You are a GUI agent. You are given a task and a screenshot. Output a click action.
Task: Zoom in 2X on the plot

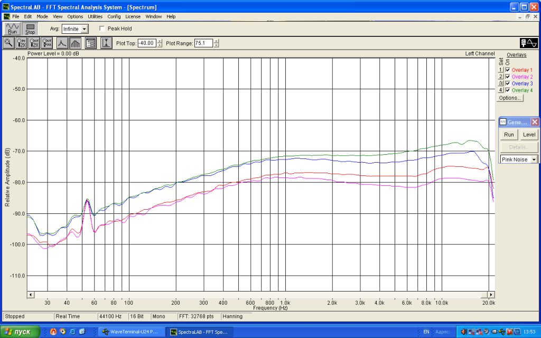click(x=21, y=43)
